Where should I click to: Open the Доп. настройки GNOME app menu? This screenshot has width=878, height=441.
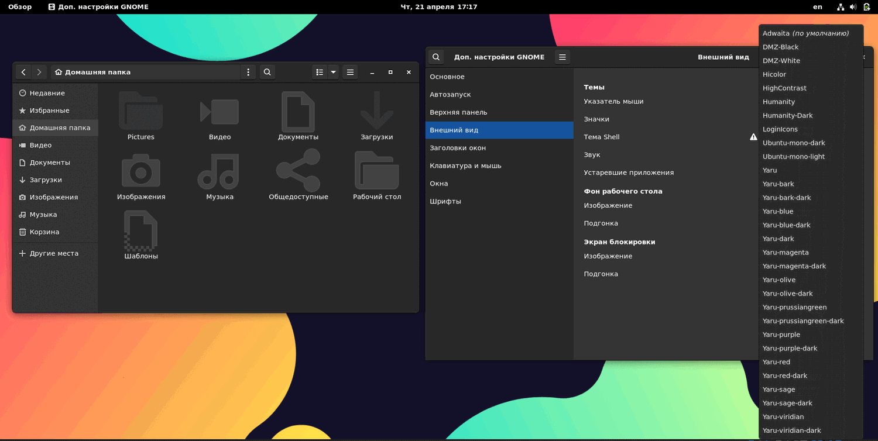[x=98, y=7]
